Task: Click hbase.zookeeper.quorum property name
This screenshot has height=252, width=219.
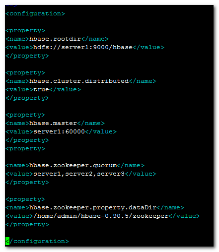Action: [x=73, y=165]
